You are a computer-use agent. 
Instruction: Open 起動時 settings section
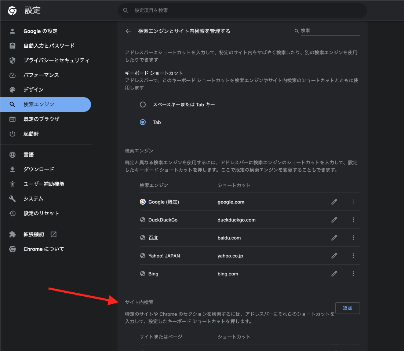[46, 134]
